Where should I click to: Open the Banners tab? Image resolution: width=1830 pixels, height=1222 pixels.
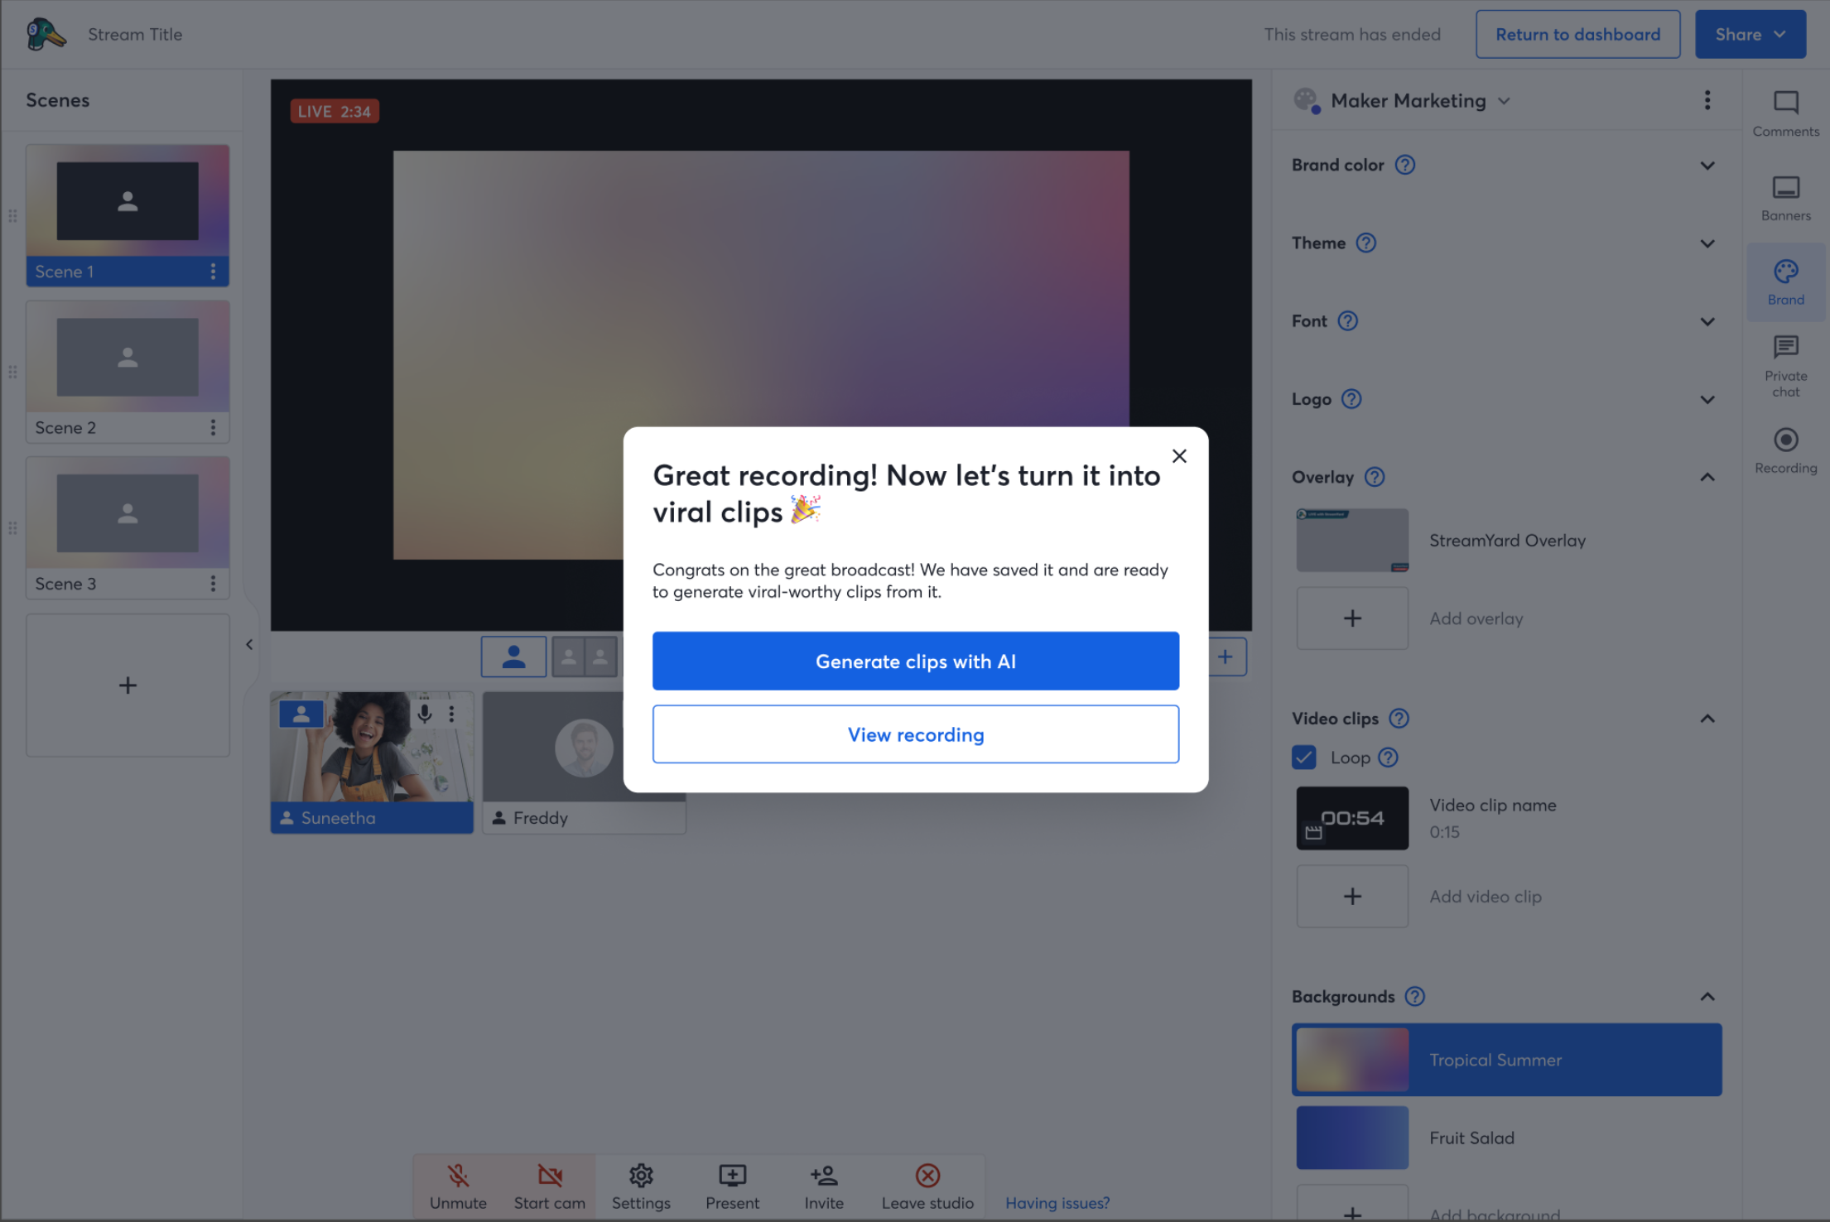pos(1785,199)
